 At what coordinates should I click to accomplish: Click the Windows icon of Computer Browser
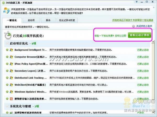(x=11, y=57)
